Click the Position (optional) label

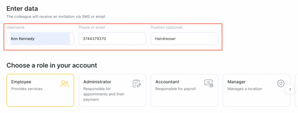pyautogui.click(x=167, y=28)
